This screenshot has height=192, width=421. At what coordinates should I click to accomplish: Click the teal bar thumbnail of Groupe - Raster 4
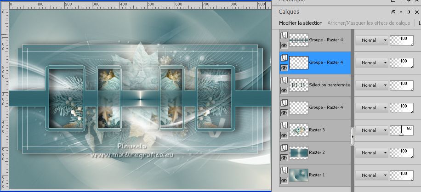point(299,40)
